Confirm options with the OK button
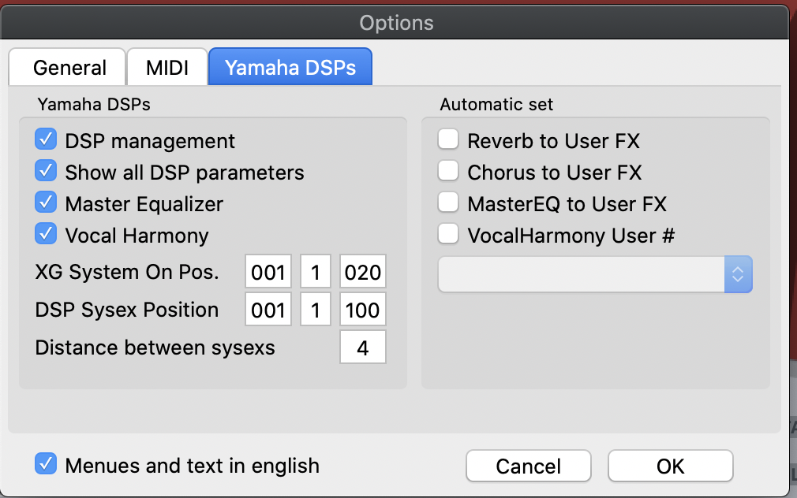Image resolution: width=797 pixels, height=498 pixels. click(x=671, y=466)
